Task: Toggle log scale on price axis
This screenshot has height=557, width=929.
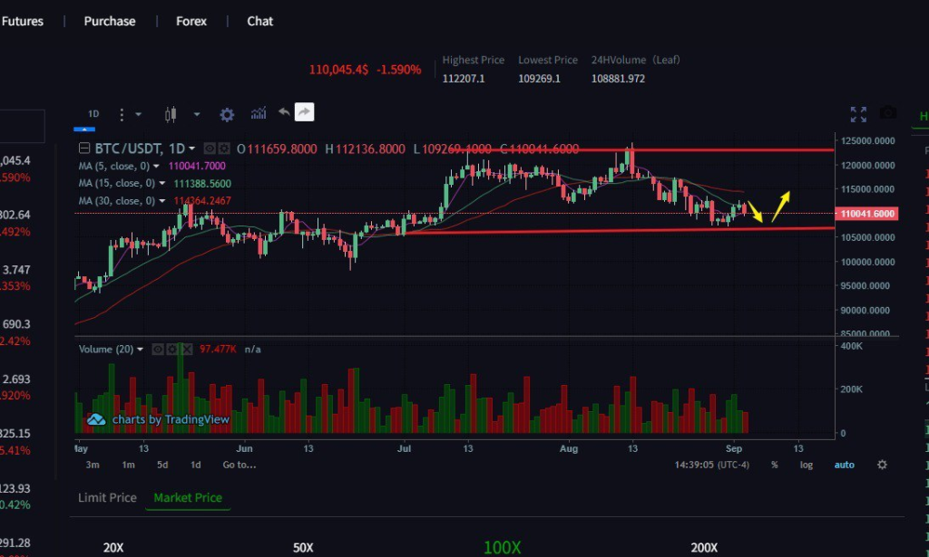Action: [807, 465]
